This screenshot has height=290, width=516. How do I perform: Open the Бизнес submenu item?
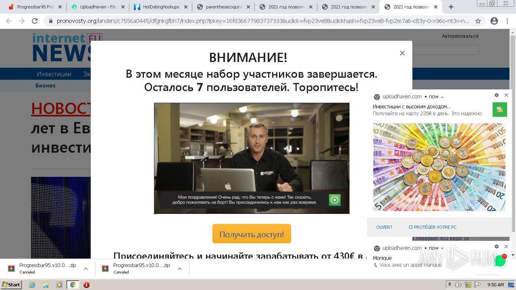(x=46, y=85)
